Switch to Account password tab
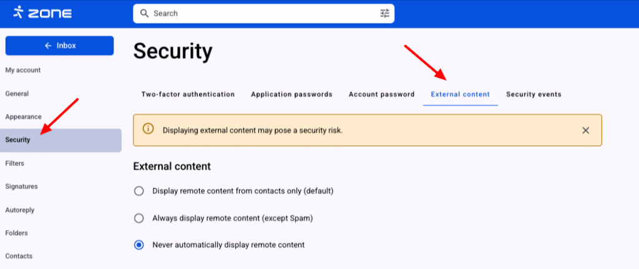Screen dimensions: 639x269 [x=381, y=94]
